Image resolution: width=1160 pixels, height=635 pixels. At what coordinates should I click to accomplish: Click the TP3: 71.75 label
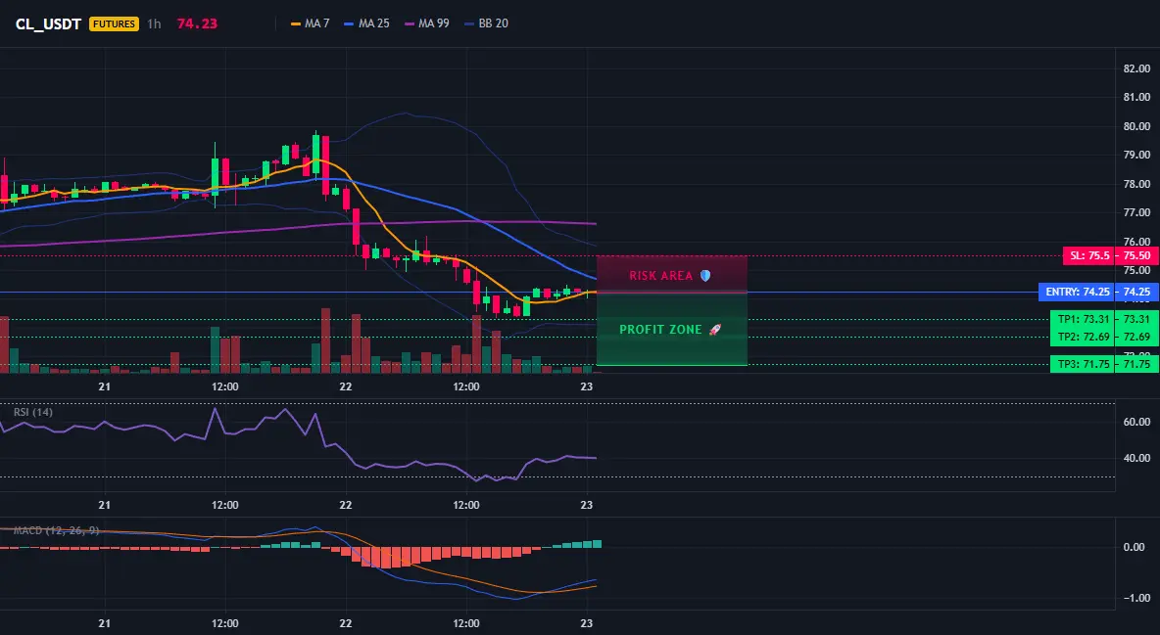click(1083, 364)
